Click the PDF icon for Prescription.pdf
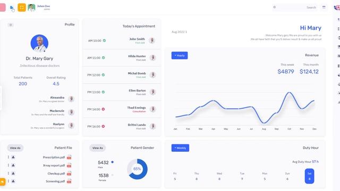Image resolution: width=340 pixels, height=191 pixels. pyautogui.click(x=69, y=157)
